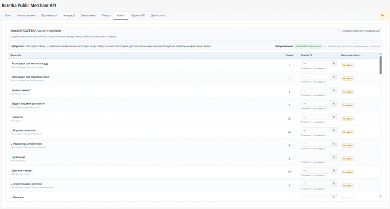The image size is (390, 209).
Task: Click the PurchasePrice connected badge
Action: coord(308,46)
